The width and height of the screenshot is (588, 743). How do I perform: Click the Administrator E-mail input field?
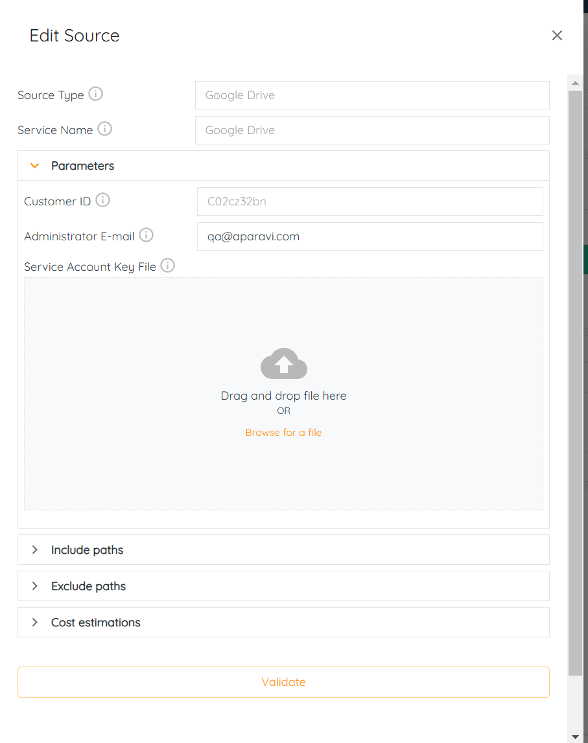[x=370, y=236]
